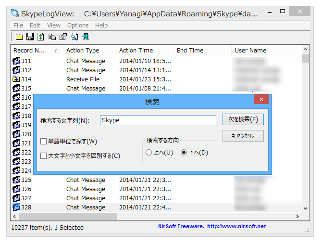Select the chat icon of record 324

[16, 170]
